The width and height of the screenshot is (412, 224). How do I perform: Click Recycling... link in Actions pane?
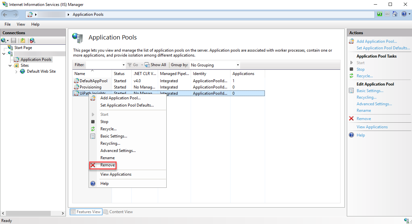click(x=367, y=97)
